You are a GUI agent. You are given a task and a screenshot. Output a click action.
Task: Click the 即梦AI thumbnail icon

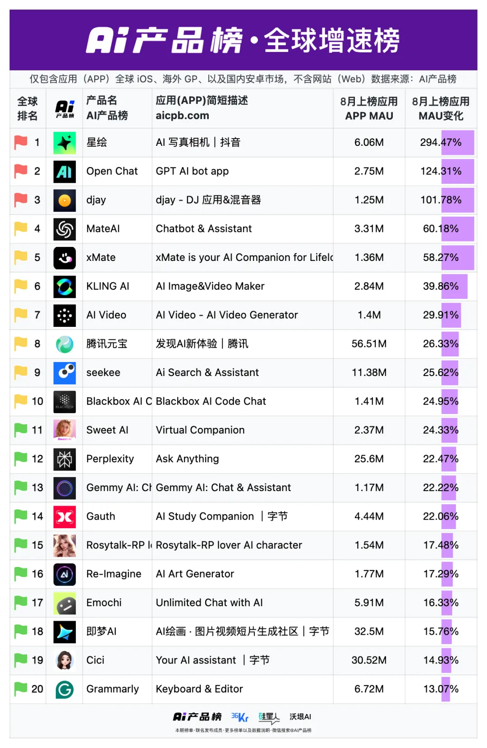coord(64,632)
